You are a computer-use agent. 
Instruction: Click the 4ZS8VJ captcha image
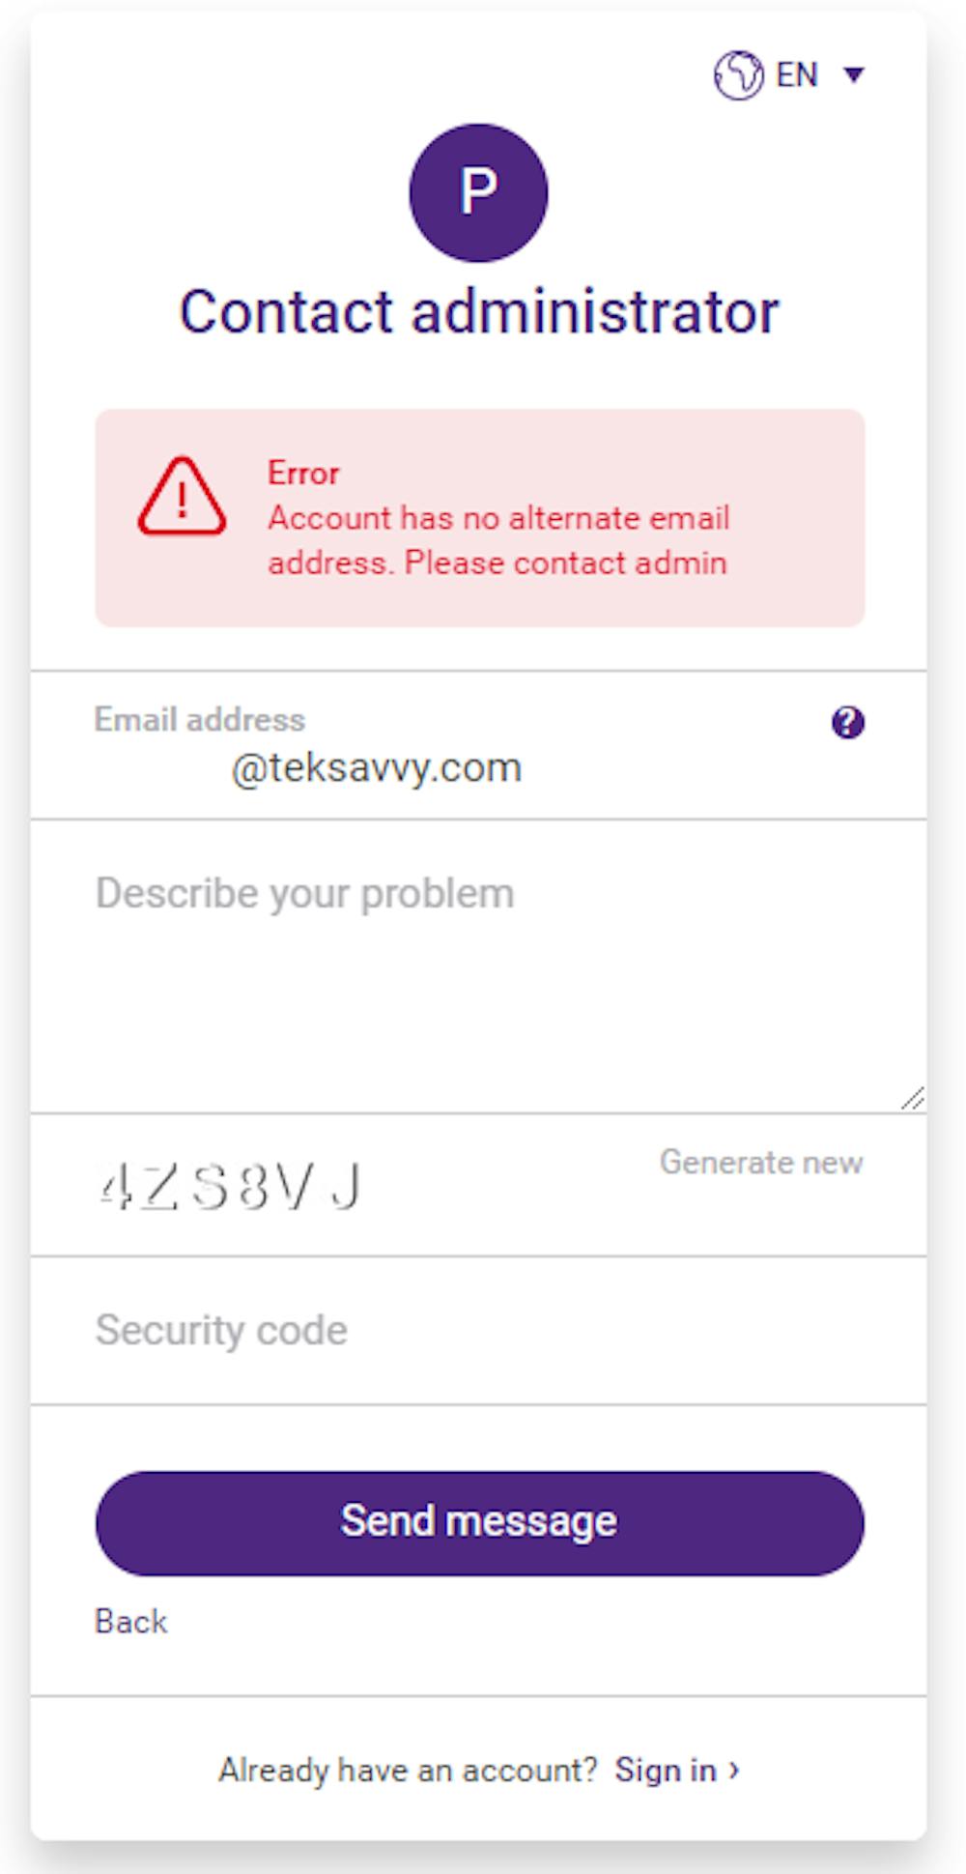tap(230, 1187)
